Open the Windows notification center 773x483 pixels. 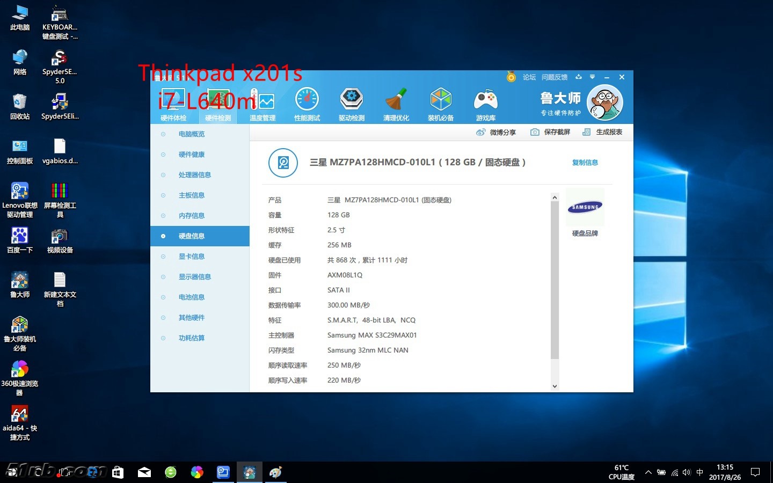755,472
